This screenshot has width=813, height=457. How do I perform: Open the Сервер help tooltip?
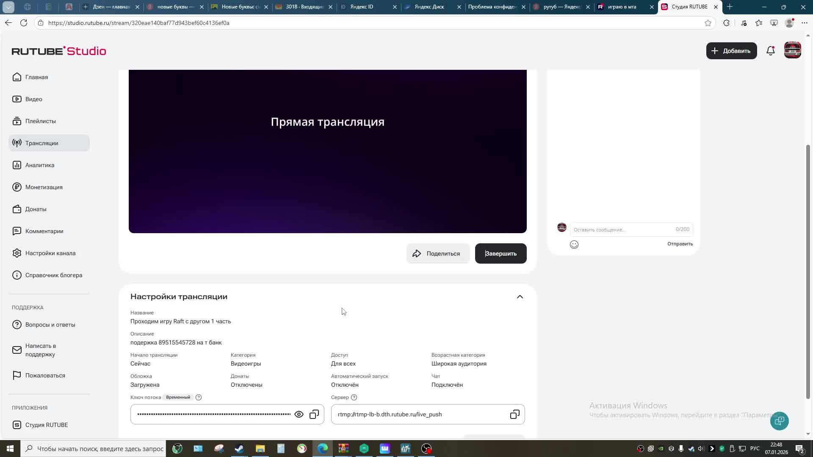[x=354, y=397]
